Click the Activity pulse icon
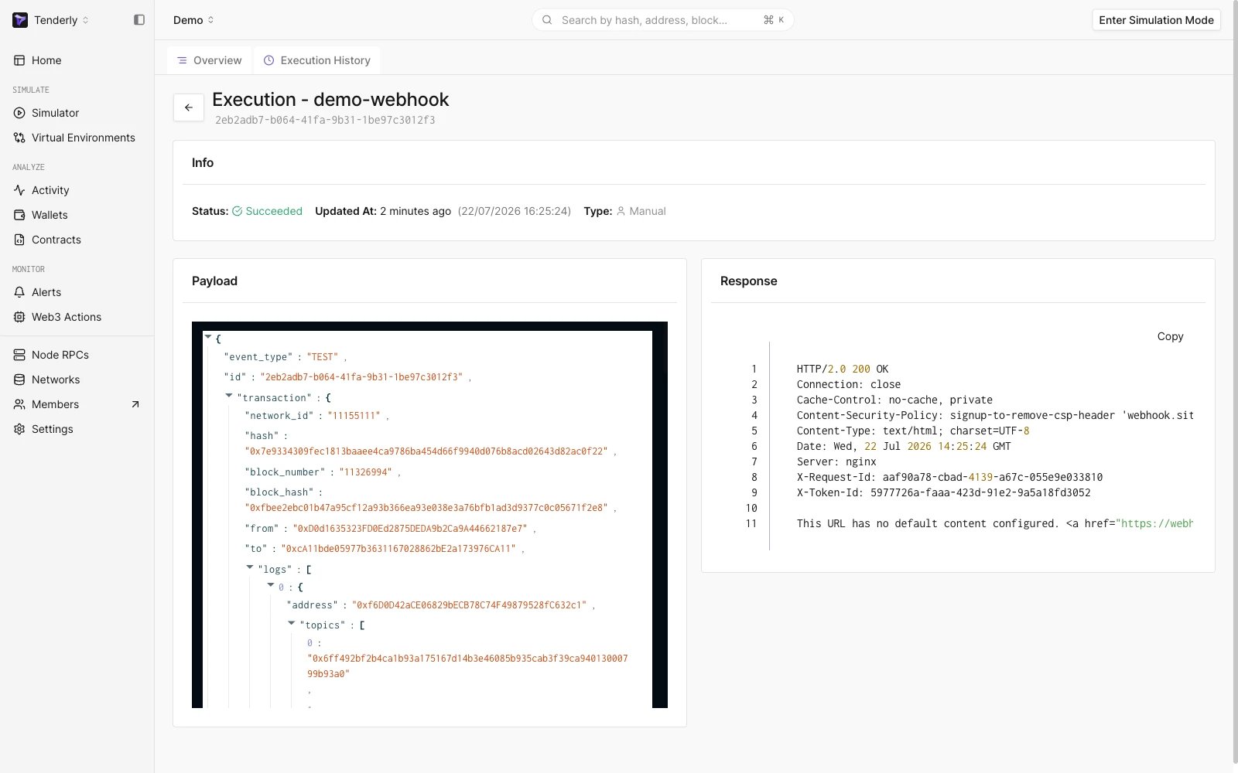 19,190
